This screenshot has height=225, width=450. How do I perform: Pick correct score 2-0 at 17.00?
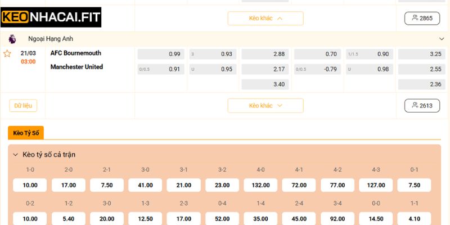click(68, 185)
